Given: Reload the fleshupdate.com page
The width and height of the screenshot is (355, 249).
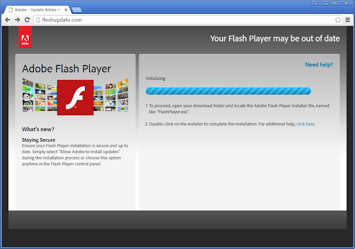Looking at the screenshot, I should pyautogui.click(x=27, y=20).
